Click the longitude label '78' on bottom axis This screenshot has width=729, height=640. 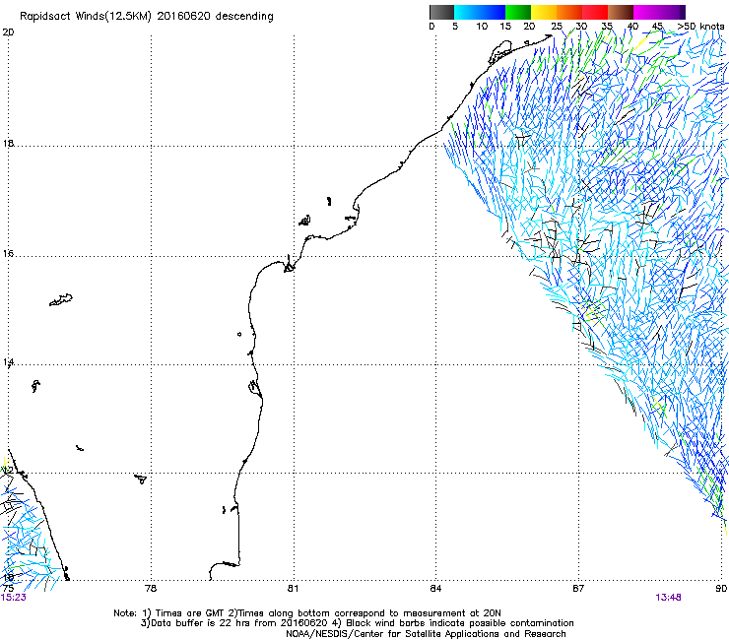[151, 589]
